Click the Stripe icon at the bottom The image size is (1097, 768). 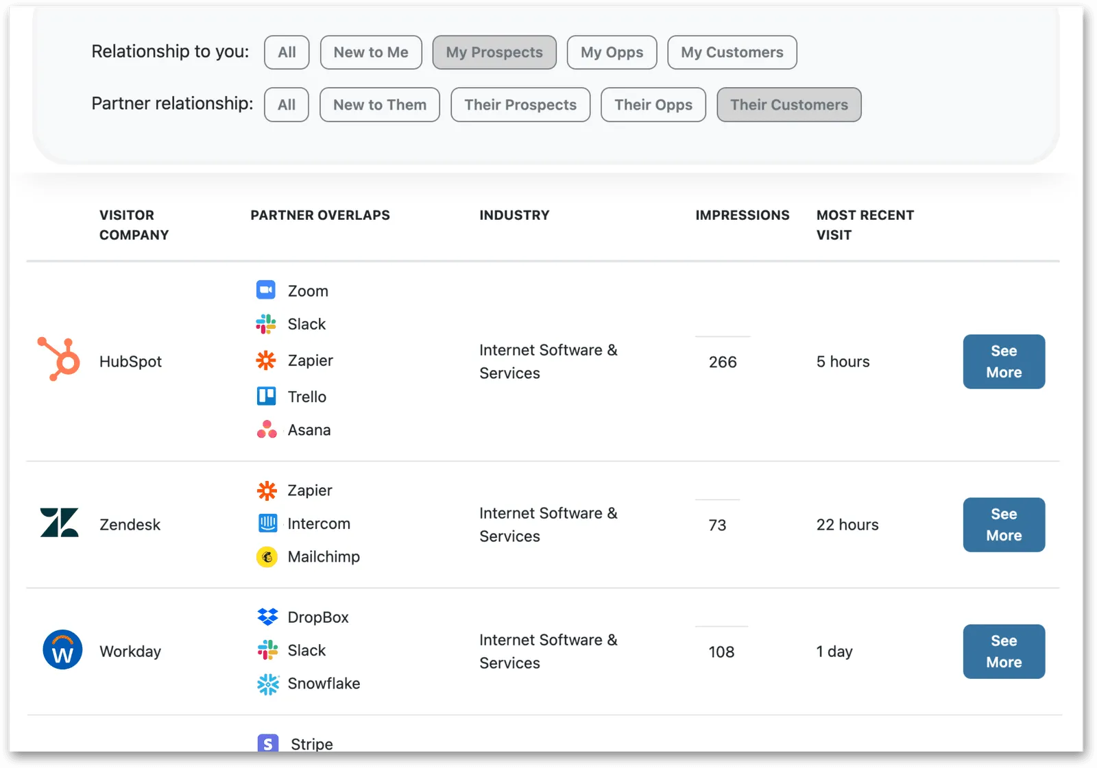268,743
